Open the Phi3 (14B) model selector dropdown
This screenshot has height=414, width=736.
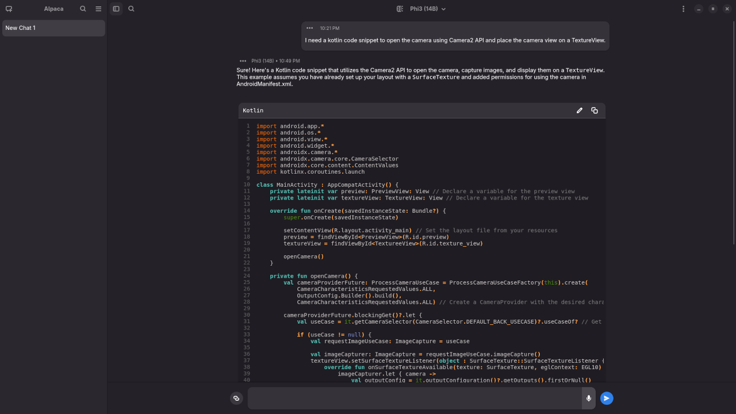[x=428, y=9]
